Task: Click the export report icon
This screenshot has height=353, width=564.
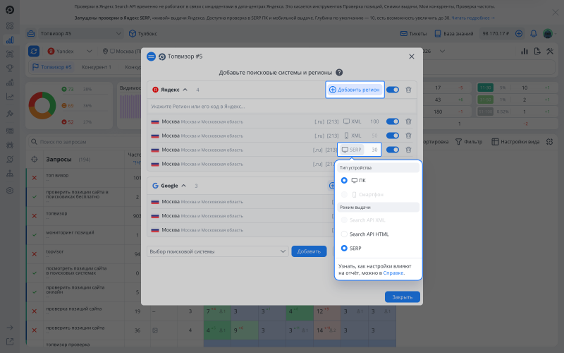Action: click(x=537, y=51)
